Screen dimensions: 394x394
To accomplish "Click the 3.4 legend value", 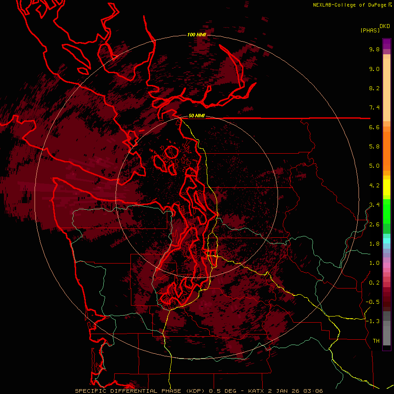I will (374, 204).
